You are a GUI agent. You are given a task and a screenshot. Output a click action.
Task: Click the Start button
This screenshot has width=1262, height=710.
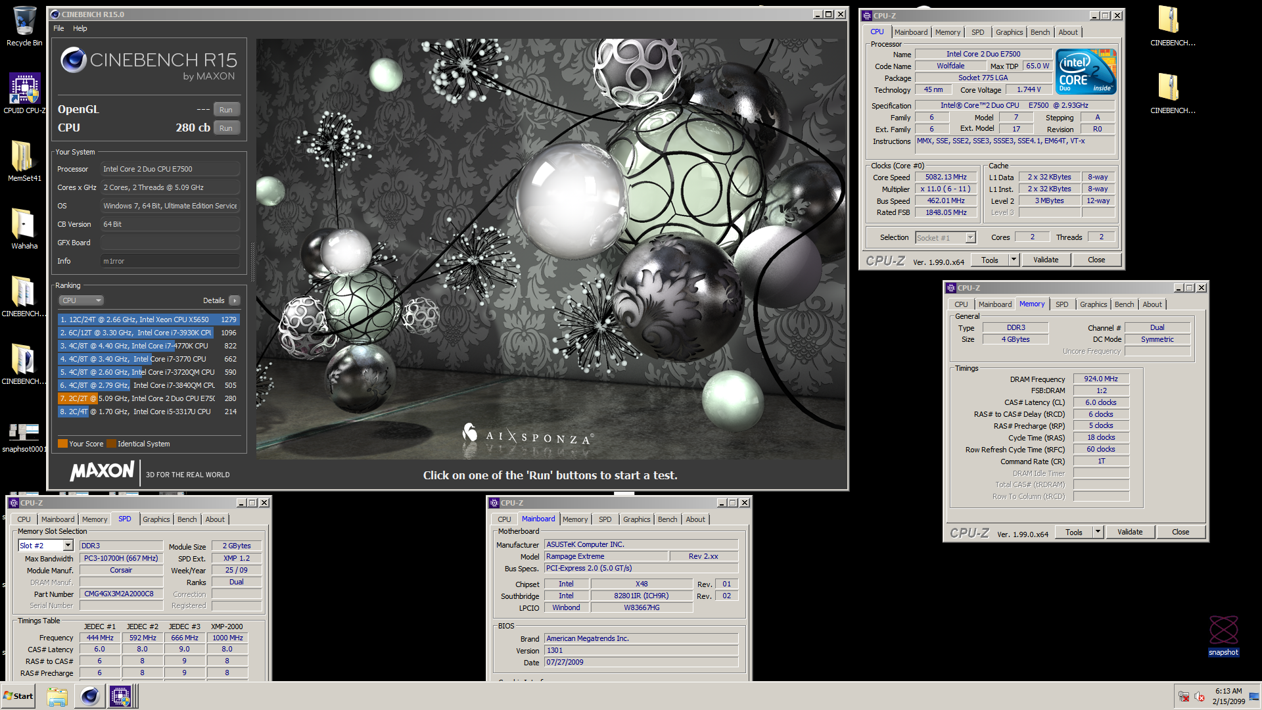tap(18, 696)
